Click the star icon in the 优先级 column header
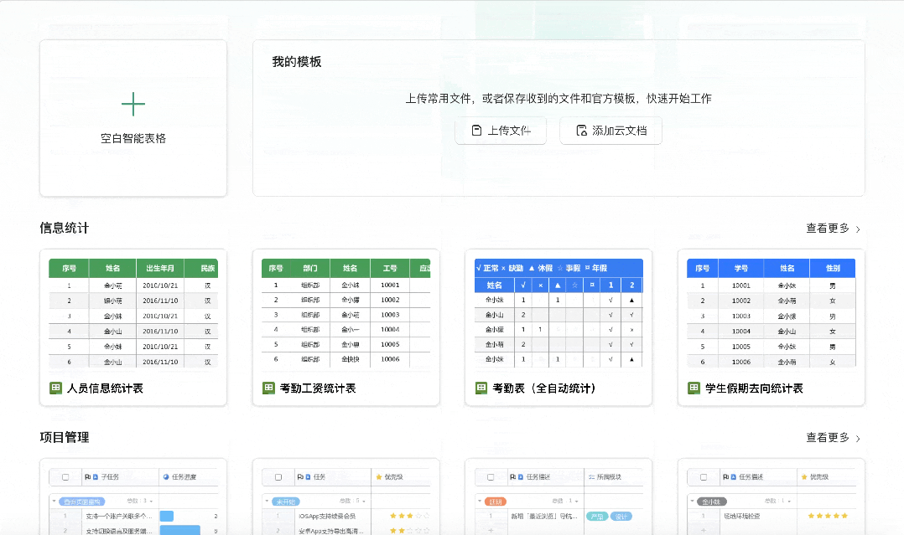This screenshot has width=904, height=535. pyautogui.click(x=379, y=477)
